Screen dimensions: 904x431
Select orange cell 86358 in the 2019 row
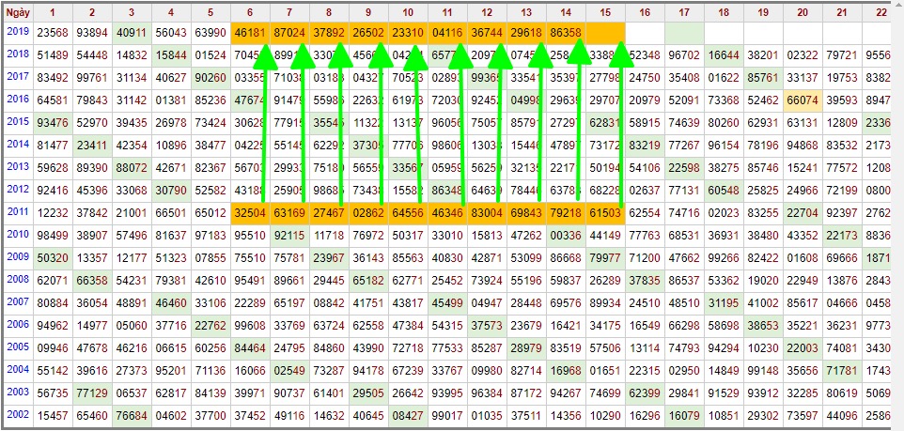565,32
